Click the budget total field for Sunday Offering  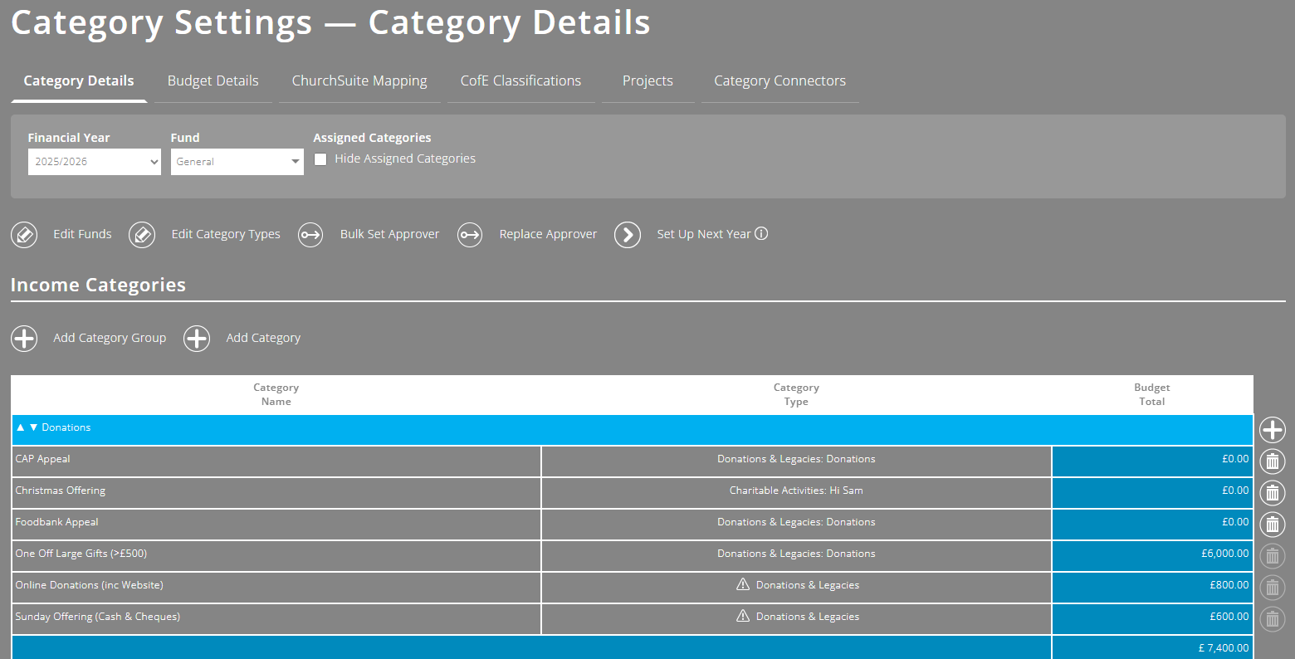click(1152, 618)
